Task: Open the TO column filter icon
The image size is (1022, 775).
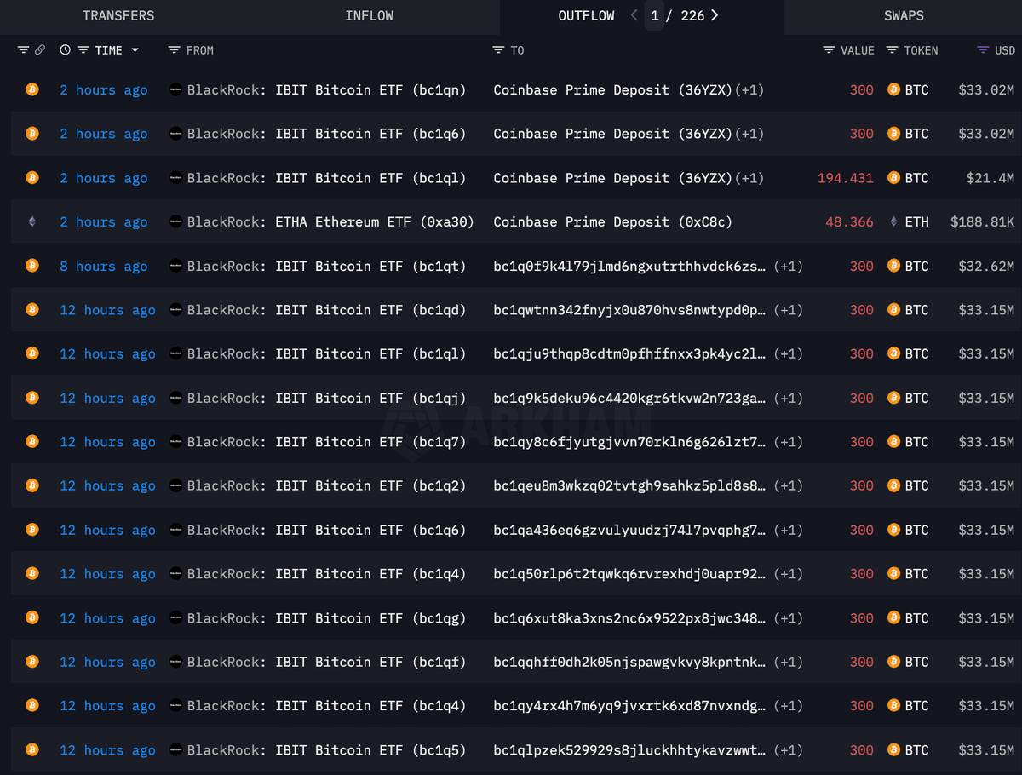Action: point(498,50)
